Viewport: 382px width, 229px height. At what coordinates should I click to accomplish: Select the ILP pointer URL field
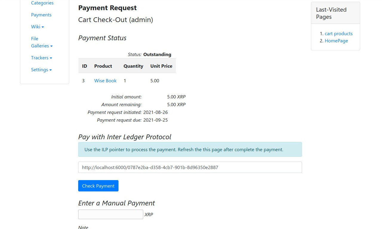click(190, 167)
